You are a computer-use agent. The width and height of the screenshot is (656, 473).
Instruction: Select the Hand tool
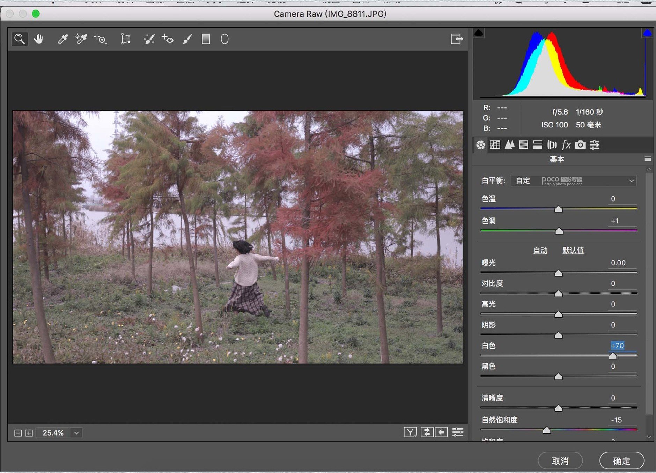(38, 39)
